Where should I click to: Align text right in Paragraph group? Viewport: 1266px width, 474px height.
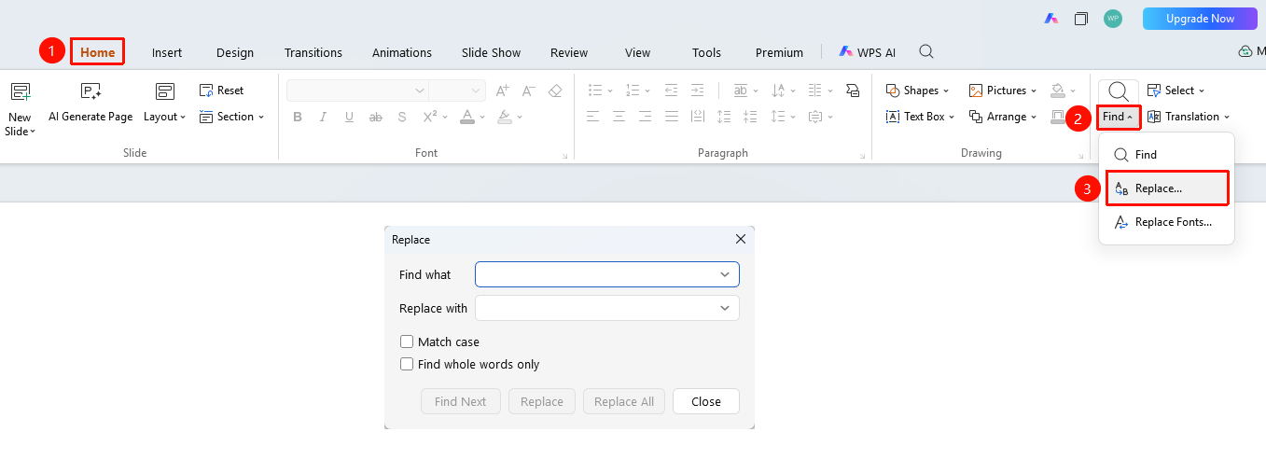pyautogui.click(x=645, y=117)
